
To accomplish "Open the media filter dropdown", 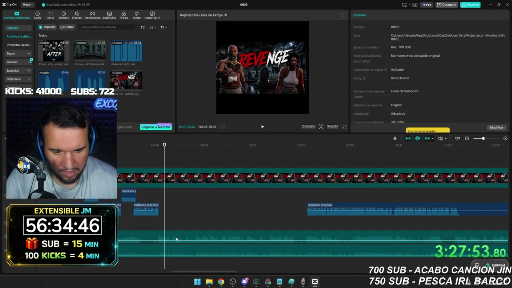I will coord(164,27).
